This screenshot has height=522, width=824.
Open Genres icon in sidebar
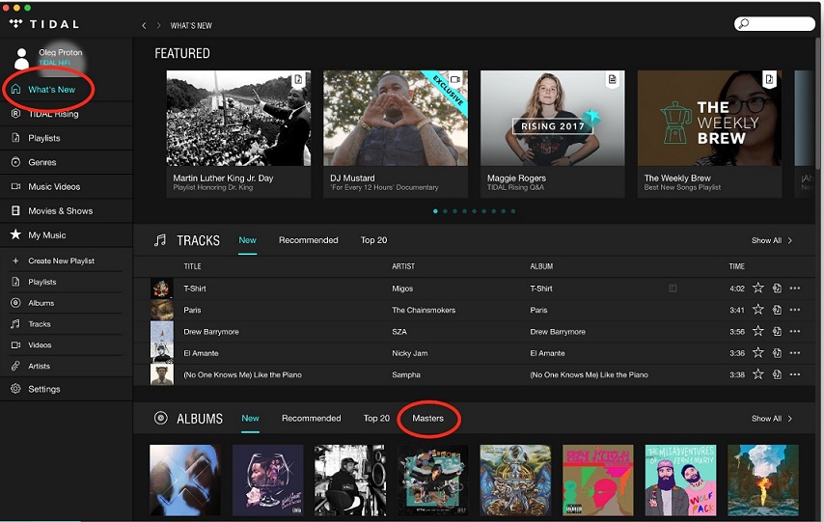click(x=15, y=162)
